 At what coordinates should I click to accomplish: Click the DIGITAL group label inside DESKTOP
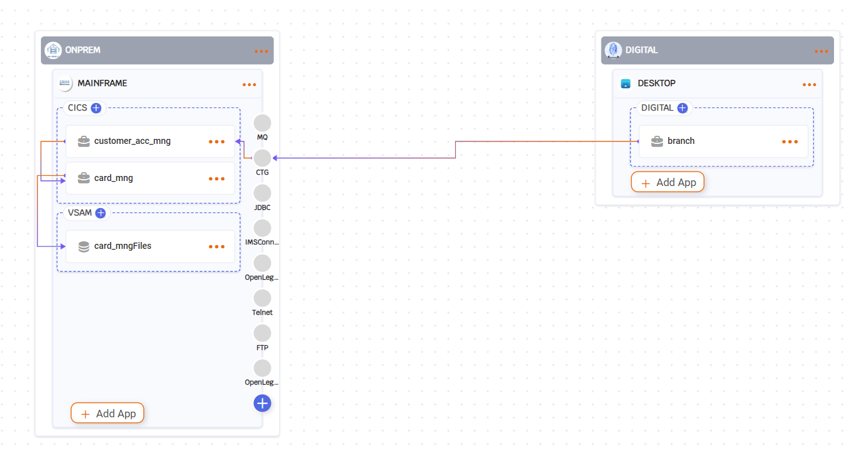[657, 108]
